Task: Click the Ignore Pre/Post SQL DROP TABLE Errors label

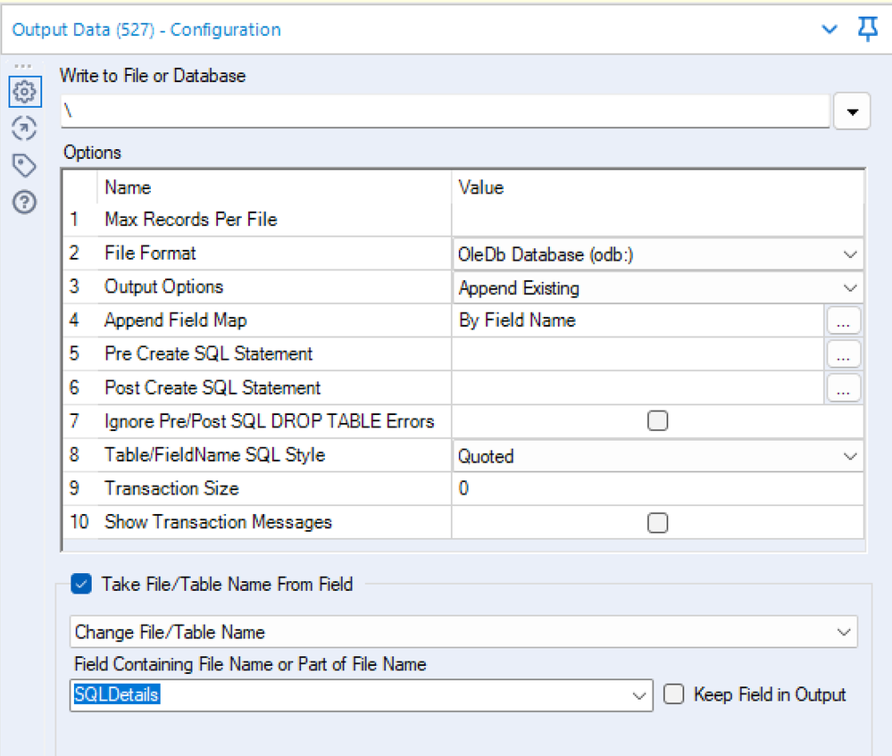Action: tap(269, 421)
